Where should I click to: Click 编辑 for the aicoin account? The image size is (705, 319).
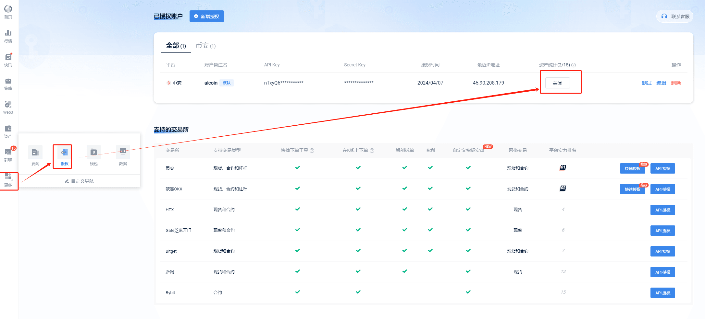pyautogui.click(x=661, y=83)
